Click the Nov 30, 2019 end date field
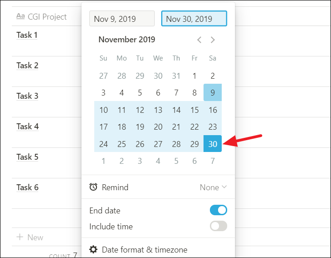 194,19
